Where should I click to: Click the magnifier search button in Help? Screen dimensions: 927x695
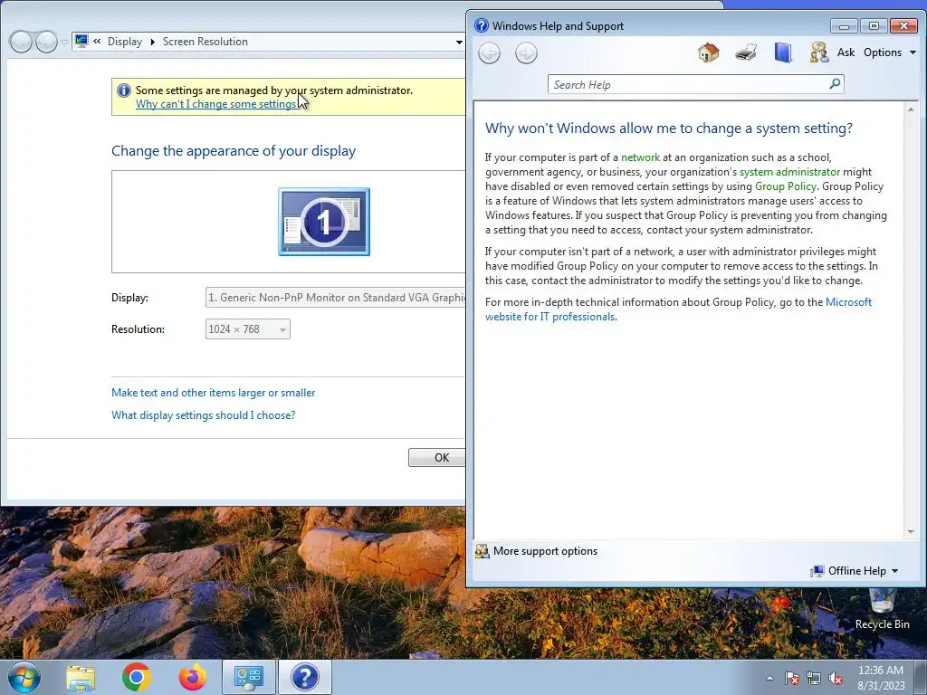click(x=835, y=84)
